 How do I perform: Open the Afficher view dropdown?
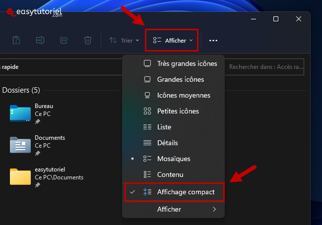pos(173,41)
